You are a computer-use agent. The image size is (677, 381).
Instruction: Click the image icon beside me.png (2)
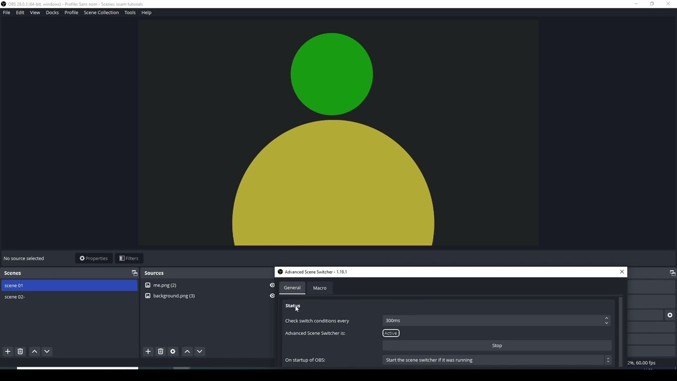tap(148, 285)
